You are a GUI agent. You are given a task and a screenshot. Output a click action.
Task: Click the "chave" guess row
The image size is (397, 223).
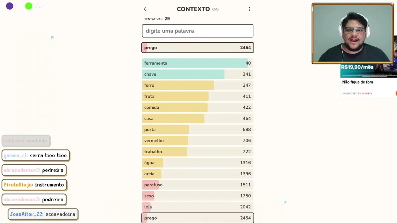pos(198,74)
